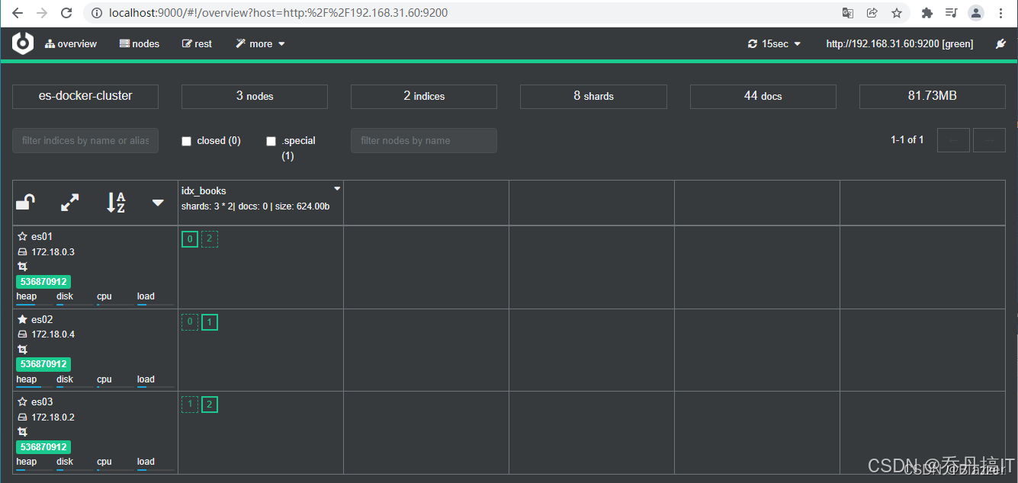
Task: Click the star icon for es03
Action: 22,401
